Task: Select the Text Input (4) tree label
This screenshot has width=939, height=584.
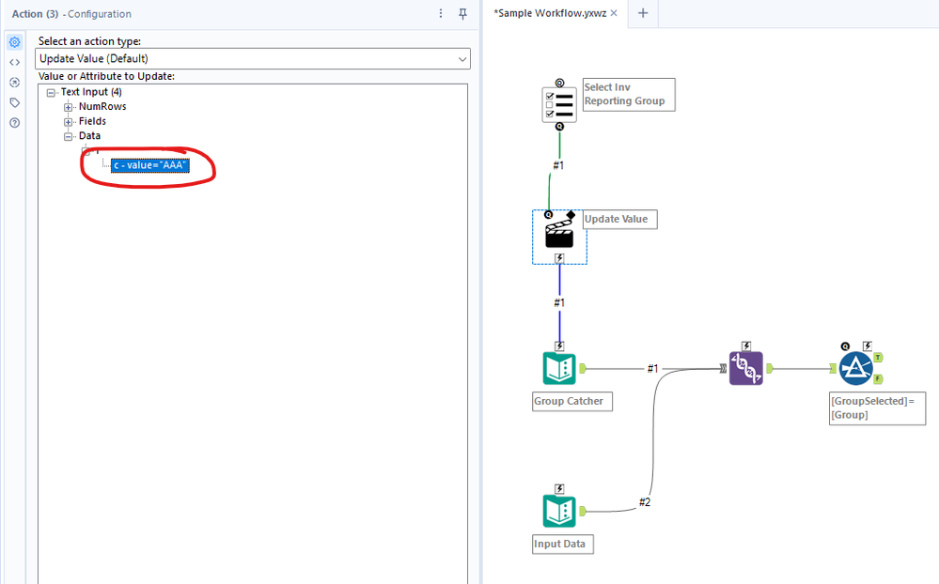Action: click(x=91, y=92)
